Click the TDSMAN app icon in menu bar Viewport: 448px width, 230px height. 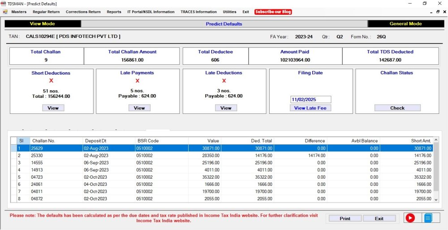tap(5, 12)
